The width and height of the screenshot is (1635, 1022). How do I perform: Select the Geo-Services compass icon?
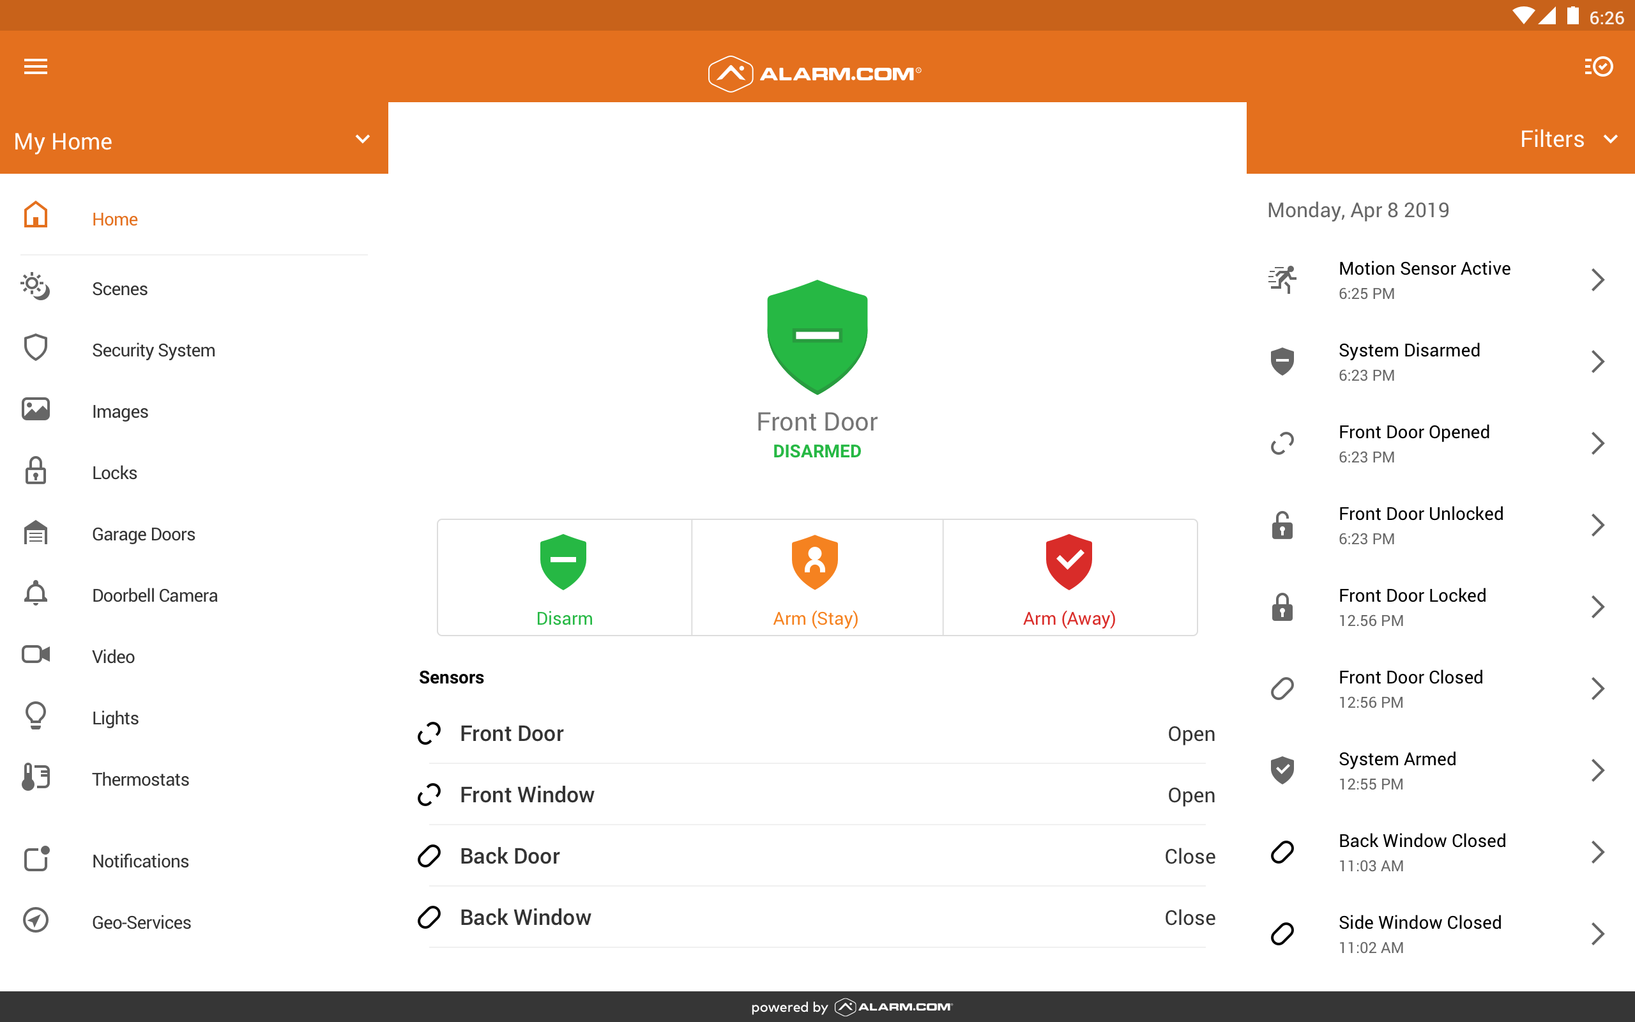(x=35, y=920)
